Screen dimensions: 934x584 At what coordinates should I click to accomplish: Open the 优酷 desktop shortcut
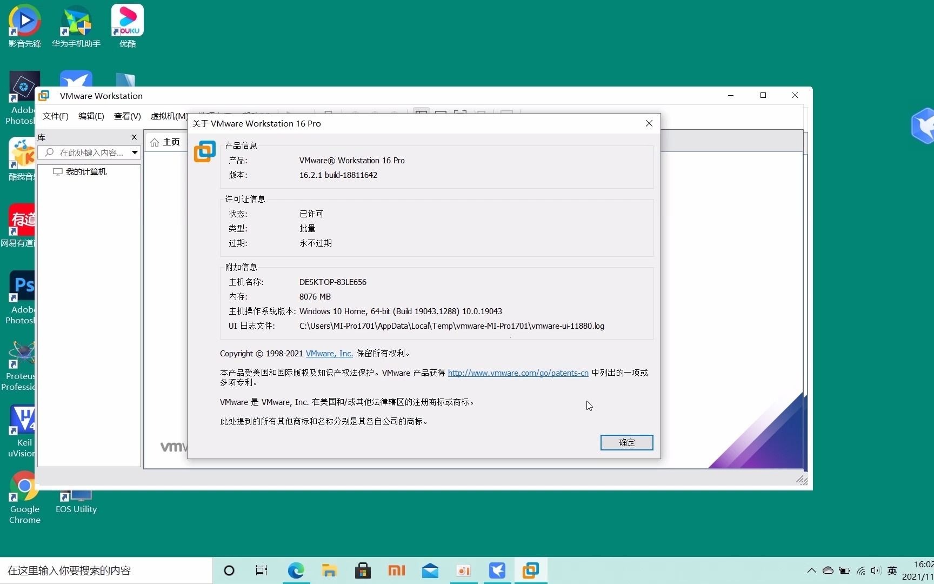[128, 26]
